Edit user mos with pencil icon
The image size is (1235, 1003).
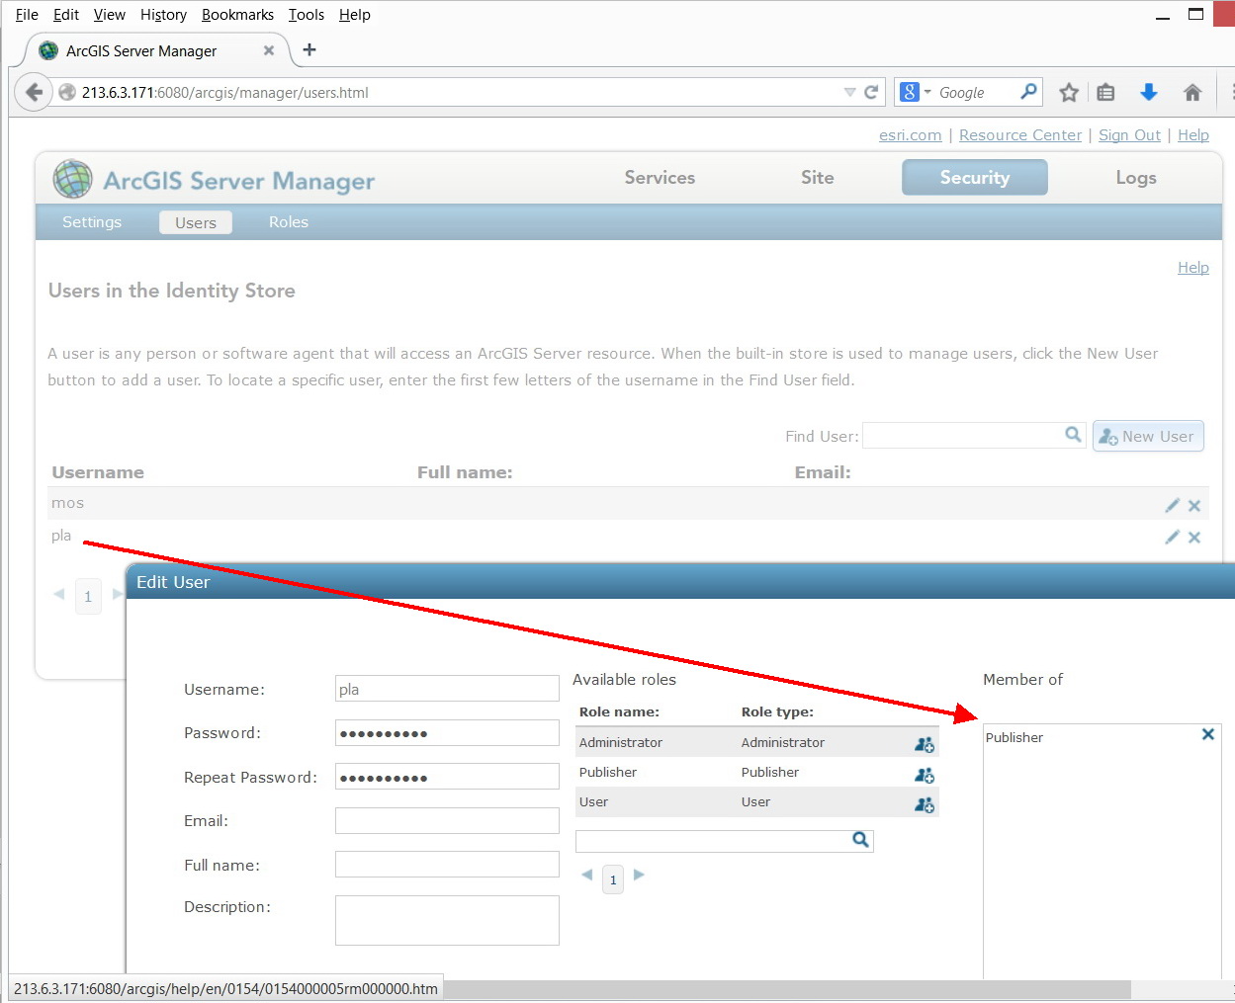pos(1173,505)
